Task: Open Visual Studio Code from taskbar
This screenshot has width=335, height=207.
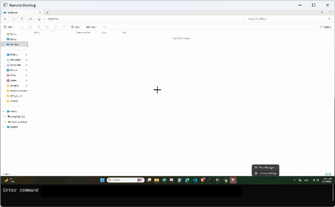Action: (x=195, y=180)
